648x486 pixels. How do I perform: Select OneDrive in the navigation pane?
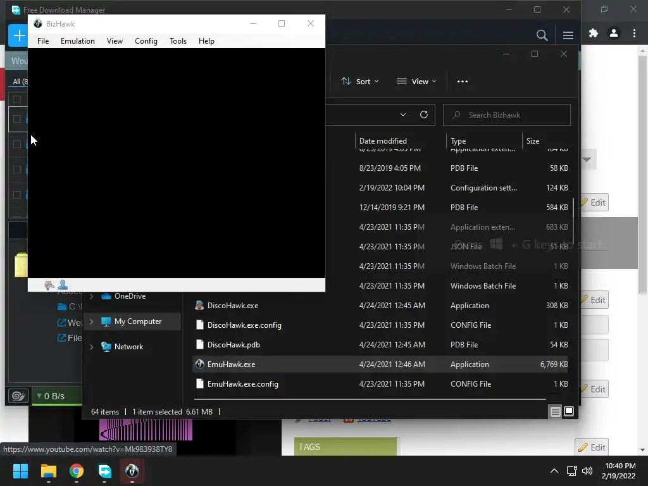pyautogui.click(x=130, y=296)
